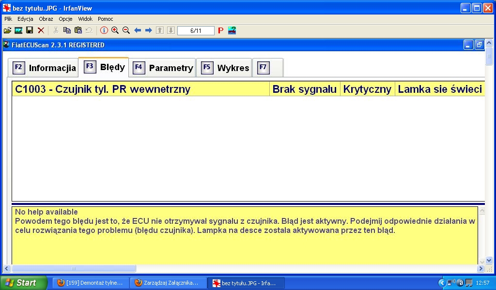This screenshot has height=290, width=496.
Task: Click the red X Delete file icon
Action: [41, 30]
